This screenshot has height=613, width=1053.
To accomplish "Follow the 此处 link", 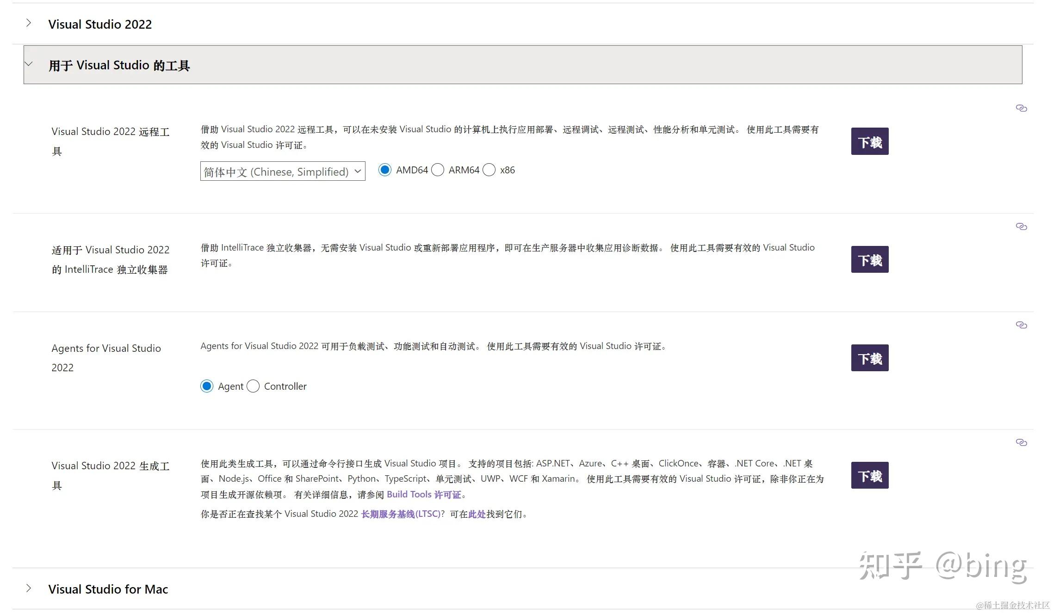I will 477,514.
